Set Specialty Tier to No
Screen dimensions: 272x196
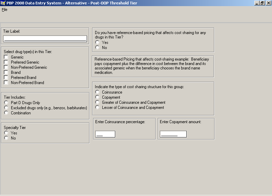click(6, 138)
